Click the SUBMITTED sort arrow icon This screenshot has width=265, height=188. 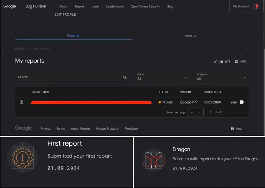[x=221, y=92]
